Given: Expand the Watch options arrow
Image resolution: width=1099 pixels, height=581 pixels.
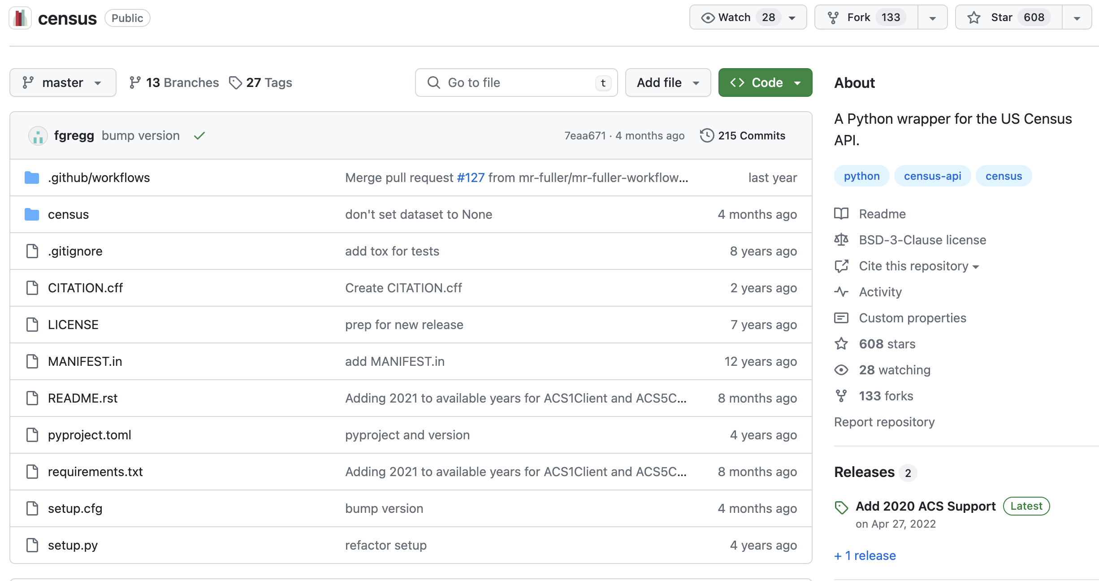Looking at the screenshot, I should tap(792, 18).
